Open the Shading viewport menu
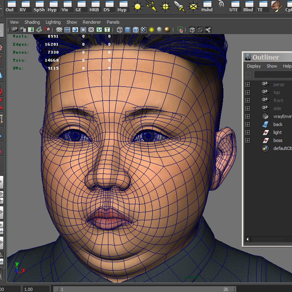The height and width of the screenshot is (292, 292). [32, 22]
